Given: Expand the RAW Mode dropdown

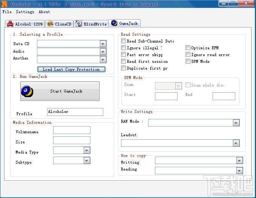Looking at the screenshot, I should tap(236, 123).
